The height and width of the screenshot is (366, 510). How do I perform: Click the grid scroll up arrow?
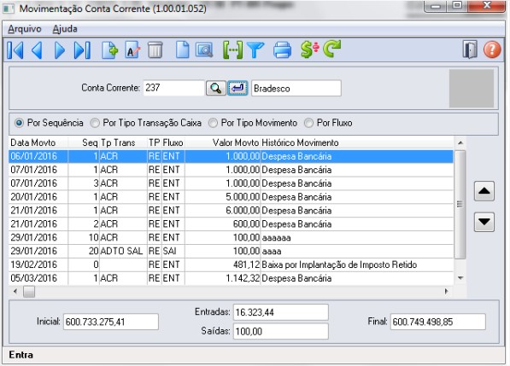point(460,142)
